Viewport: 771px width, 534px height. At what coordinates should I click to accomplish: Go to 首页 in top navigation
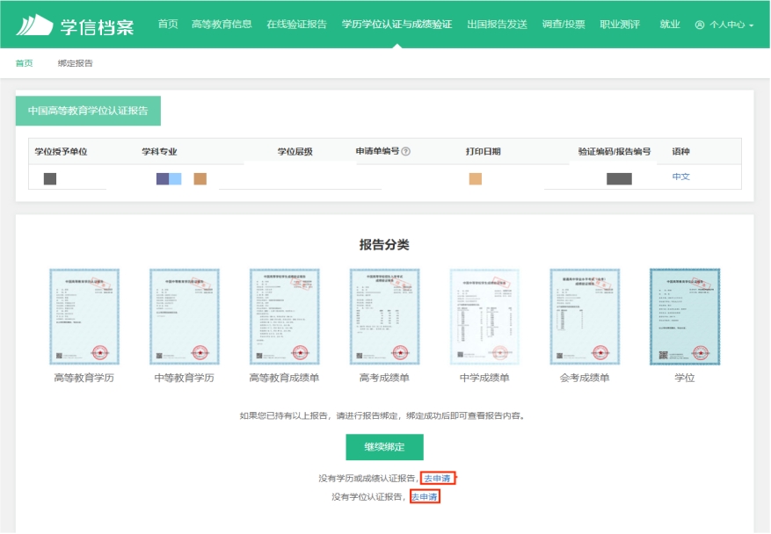tap(168, 25)
